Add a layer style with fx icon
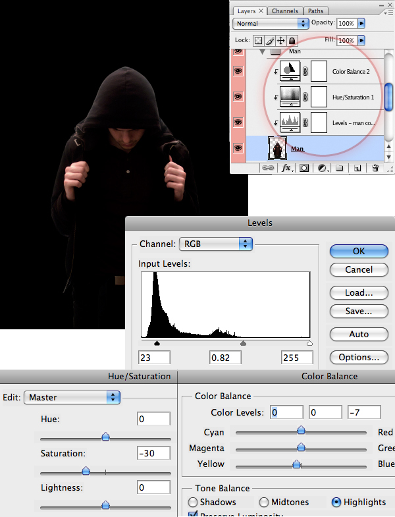 (287, 169)
